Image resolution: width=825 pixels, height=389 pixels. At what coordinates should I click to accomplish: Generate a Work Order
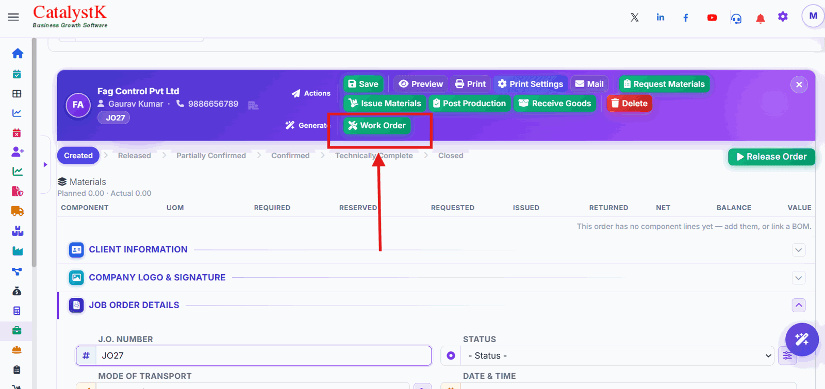tap(377, 125)
